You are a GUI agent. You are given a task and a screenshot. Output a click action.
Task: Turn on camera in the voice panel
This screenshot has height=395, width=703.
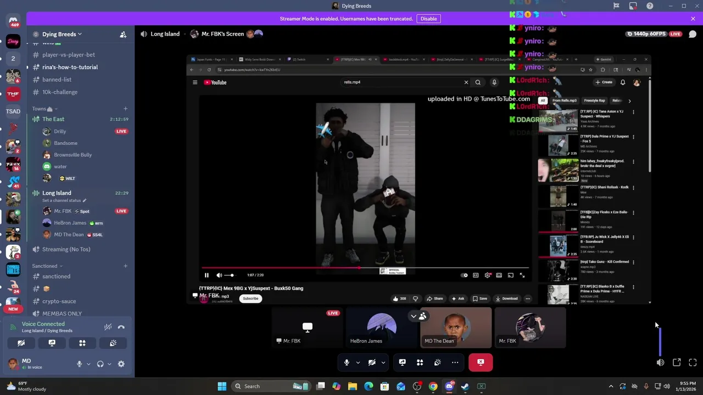[21, 343]
